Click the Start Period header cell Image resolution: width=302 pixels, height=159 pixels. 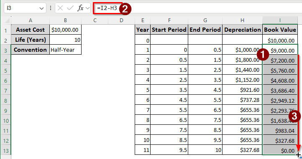[x=169, y=30]
